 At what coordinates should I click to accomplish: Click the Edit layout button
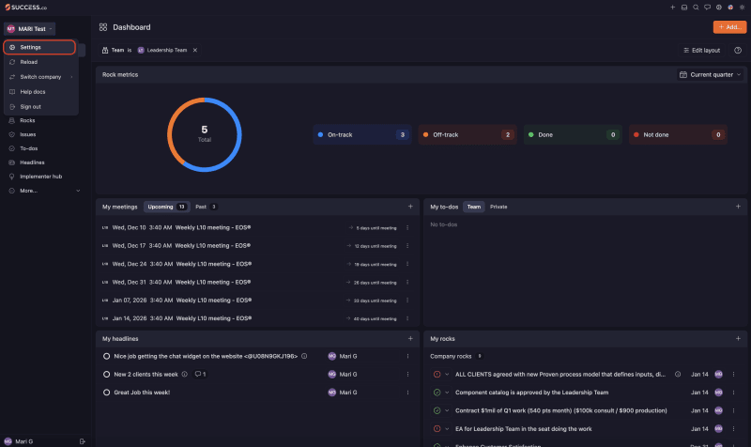click(x=701, y=51)
